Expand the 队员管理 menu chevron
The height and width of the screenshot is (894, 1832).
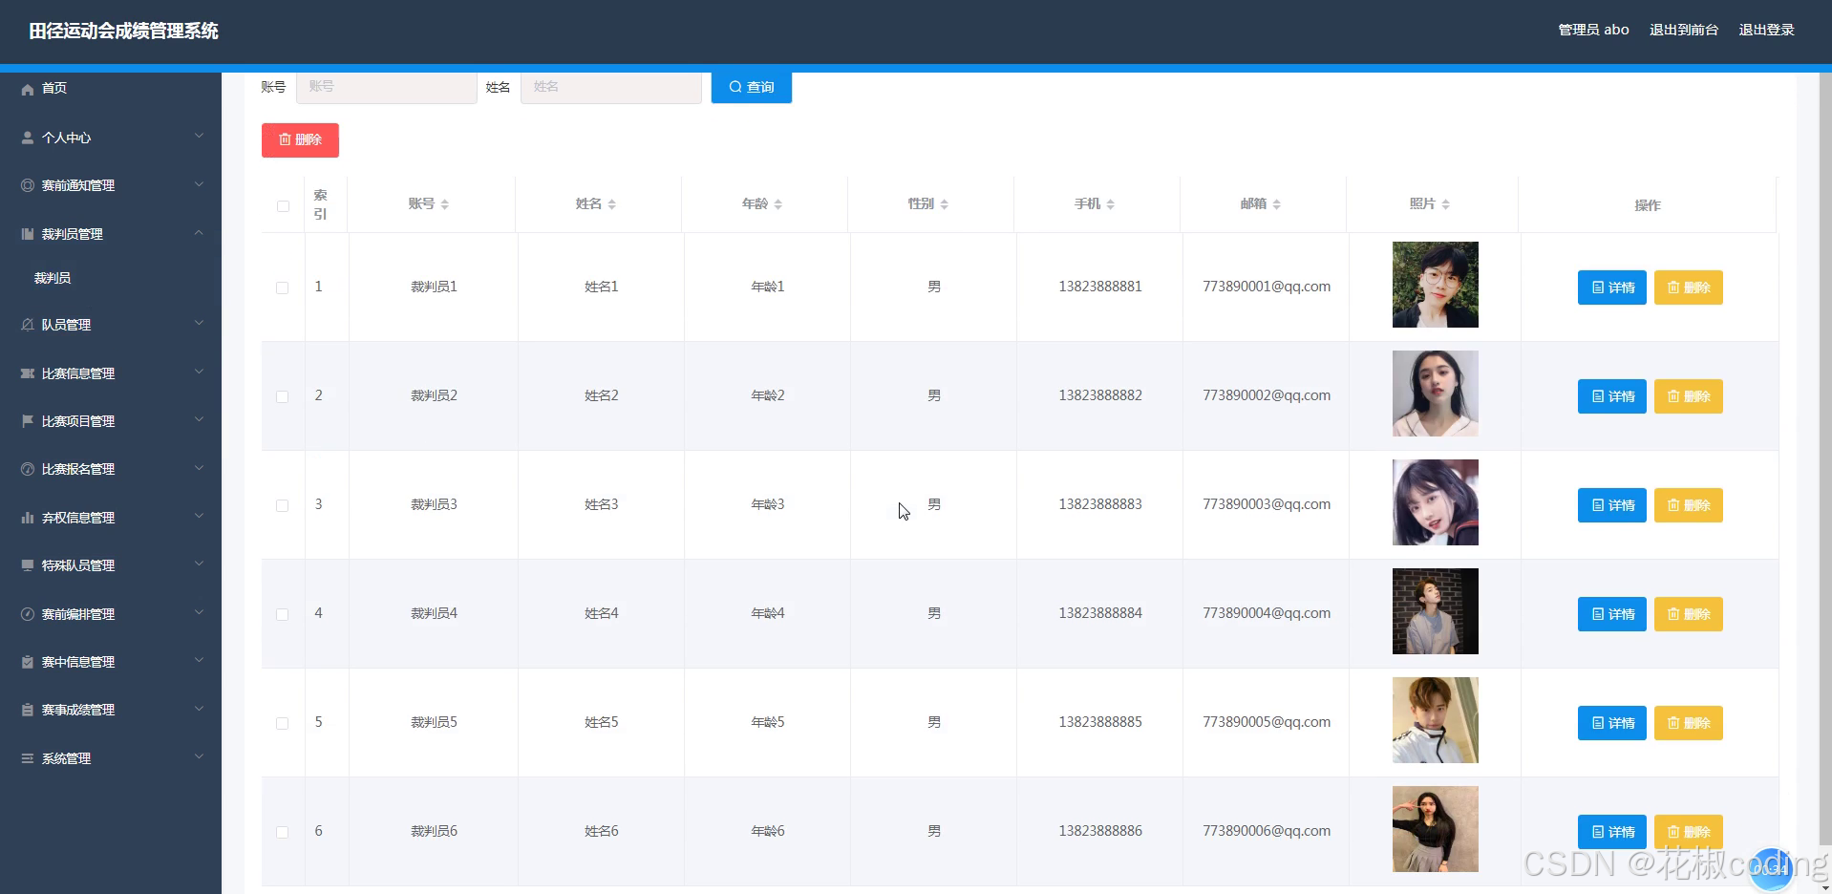199,323
